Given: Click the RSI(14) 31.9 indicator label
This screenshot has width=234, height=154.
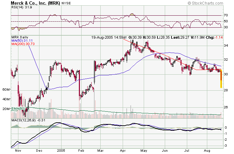Looking at the screenshot, I should tap(22, 7).
